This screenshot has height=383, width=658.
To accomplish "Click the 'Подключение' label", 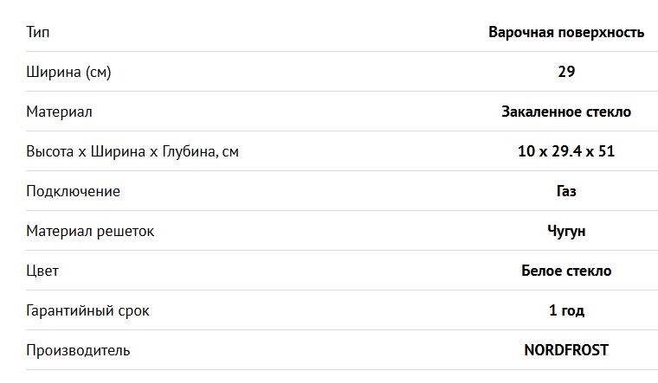I will (x=73, y=191).
